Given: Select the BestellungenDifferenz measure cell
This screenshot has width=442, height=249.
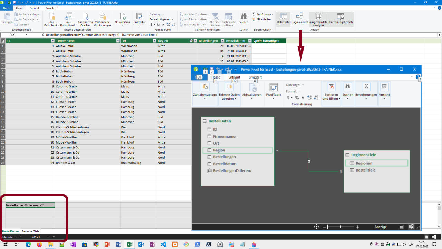Looking at the screenshot, I should click(x=30, y=205).
